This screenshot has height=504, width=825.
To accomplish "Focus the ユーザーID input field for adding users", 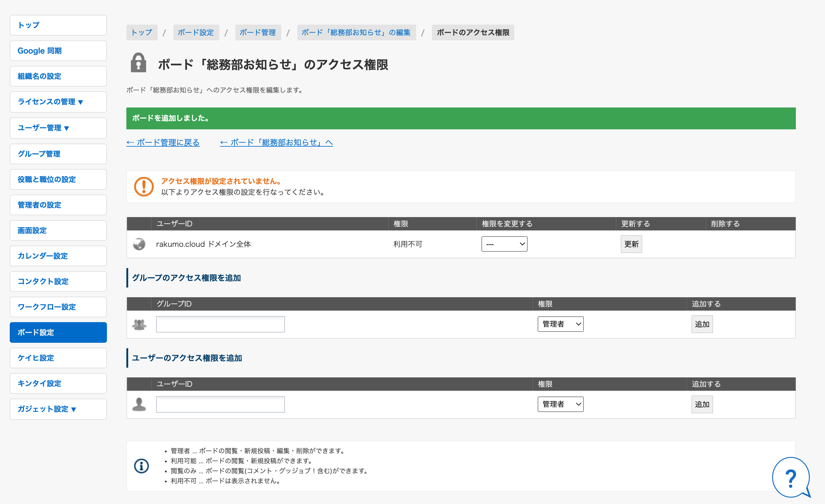I will point(220,404).
